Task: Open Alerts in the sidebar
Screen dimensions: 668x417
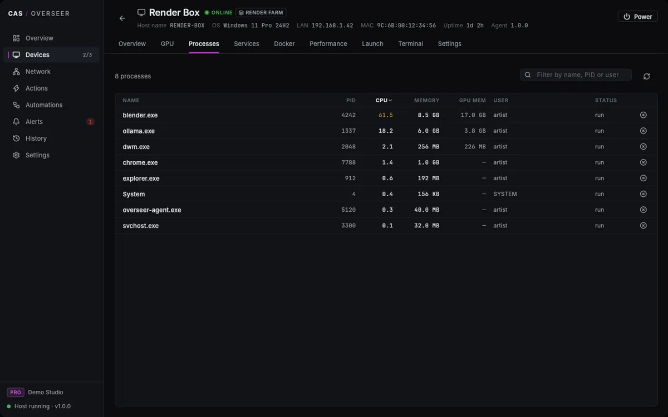Action: pos(51,122)
